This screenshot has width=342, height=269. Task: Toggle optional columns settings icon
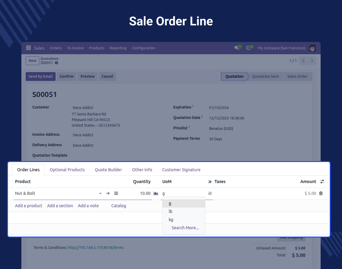[322, 182]
